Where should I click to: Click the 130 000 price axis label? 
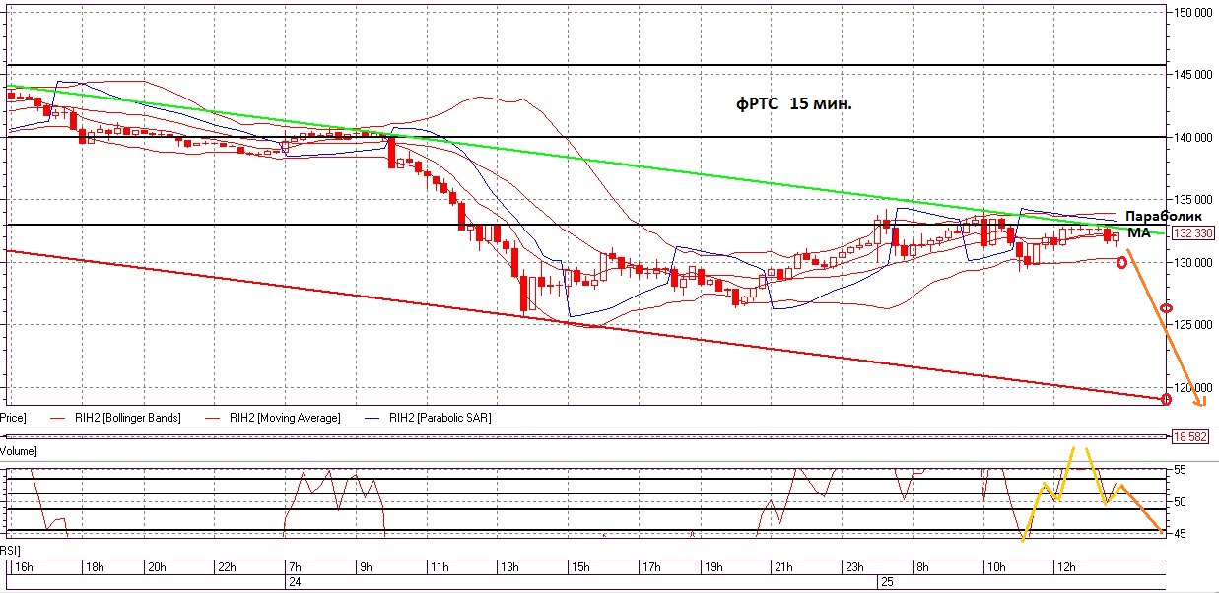pos(1192,263)
